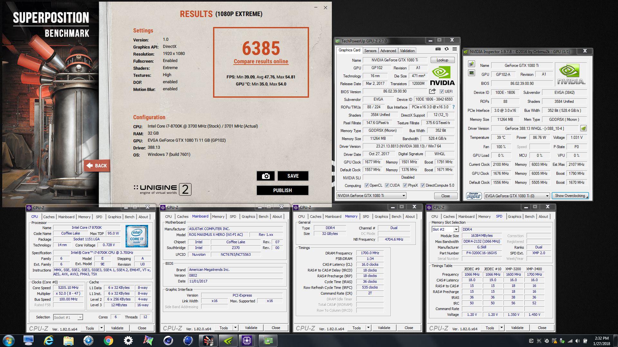Click Validate in the first CPU-Z window

point(117,328)
